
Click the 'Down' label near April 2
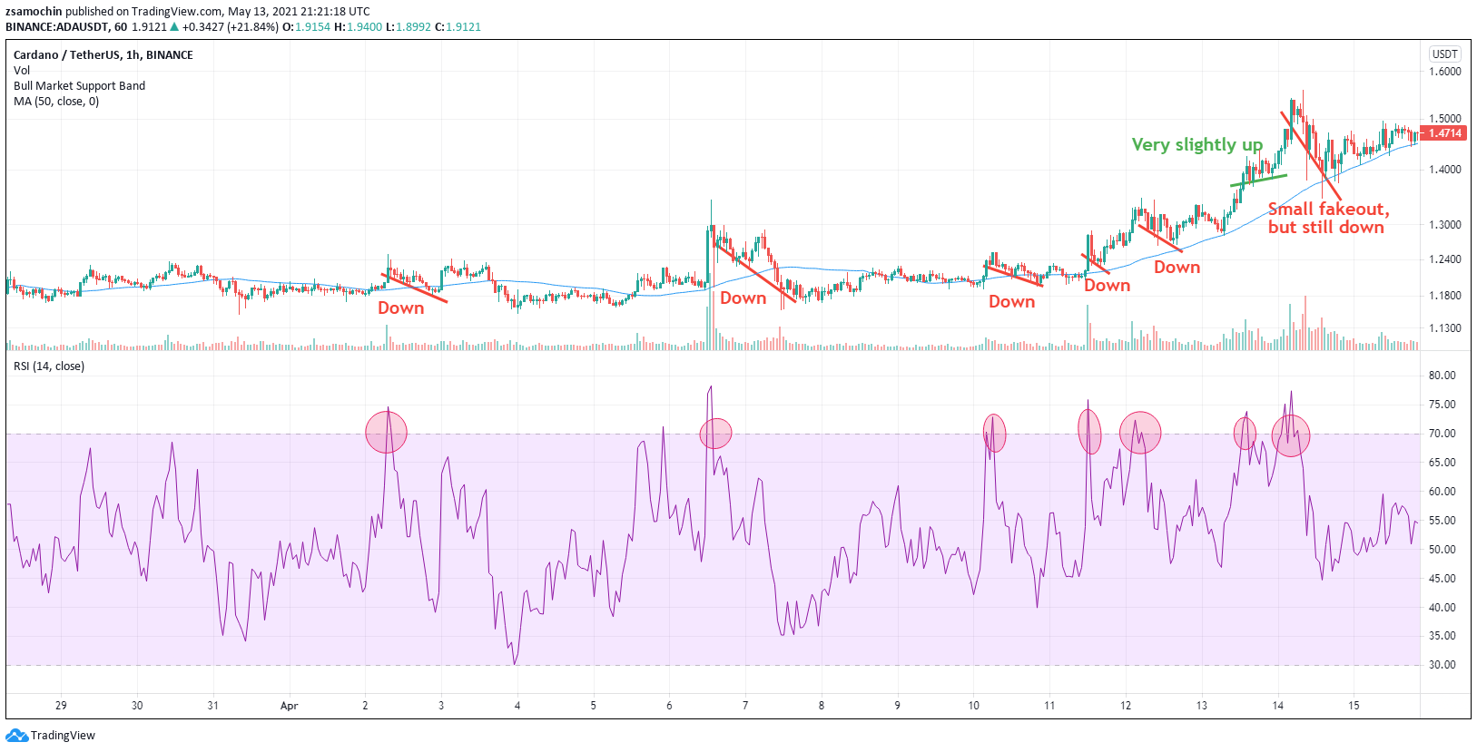pyautogui.click(x=400, y=308)
